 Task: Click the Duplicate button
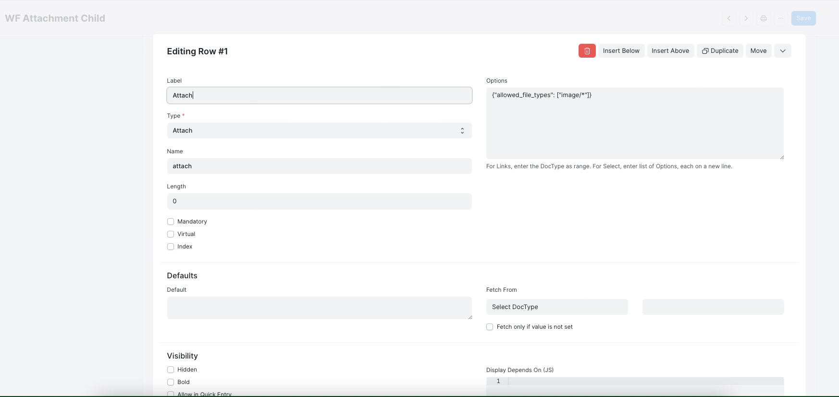click(x=720, y=51)
